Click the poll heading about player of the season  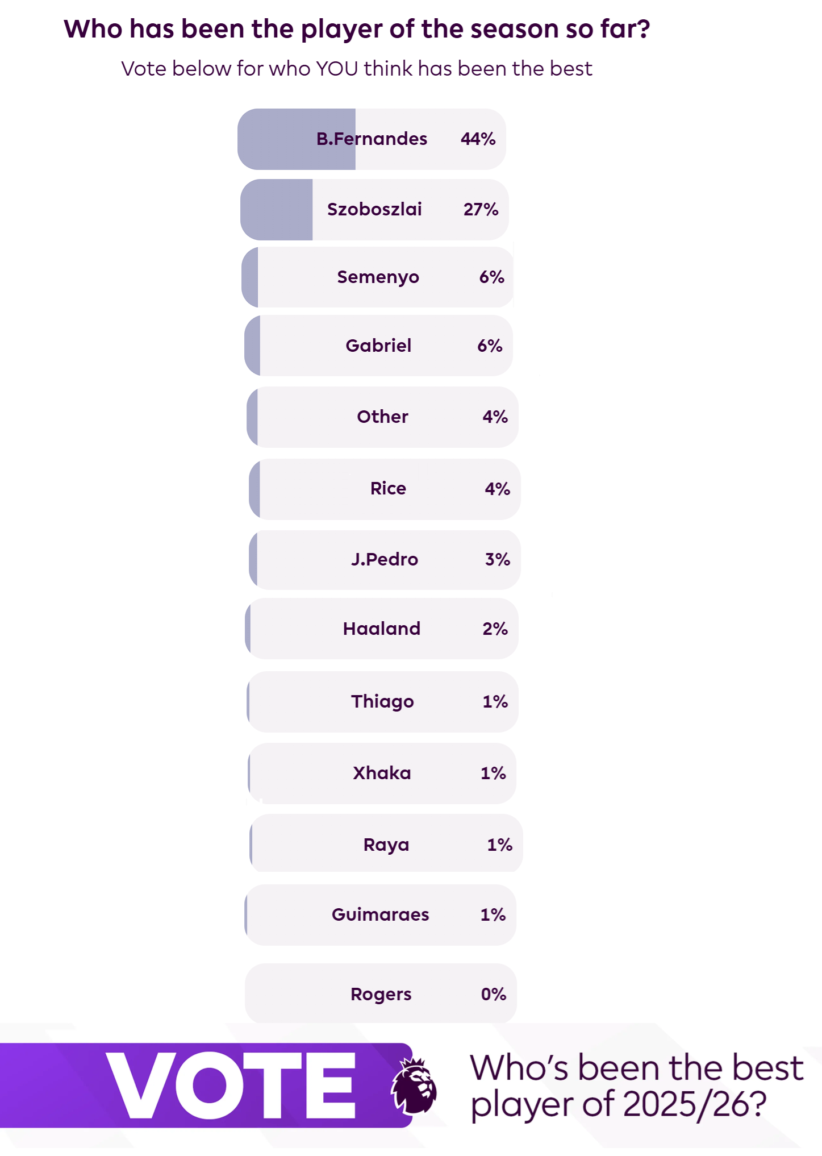tap(357, 29)
